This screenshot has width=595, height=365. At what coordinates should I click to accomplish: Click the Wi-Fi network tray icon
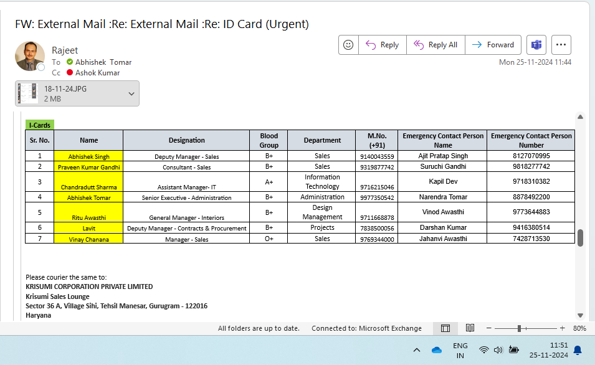(483, 350)
